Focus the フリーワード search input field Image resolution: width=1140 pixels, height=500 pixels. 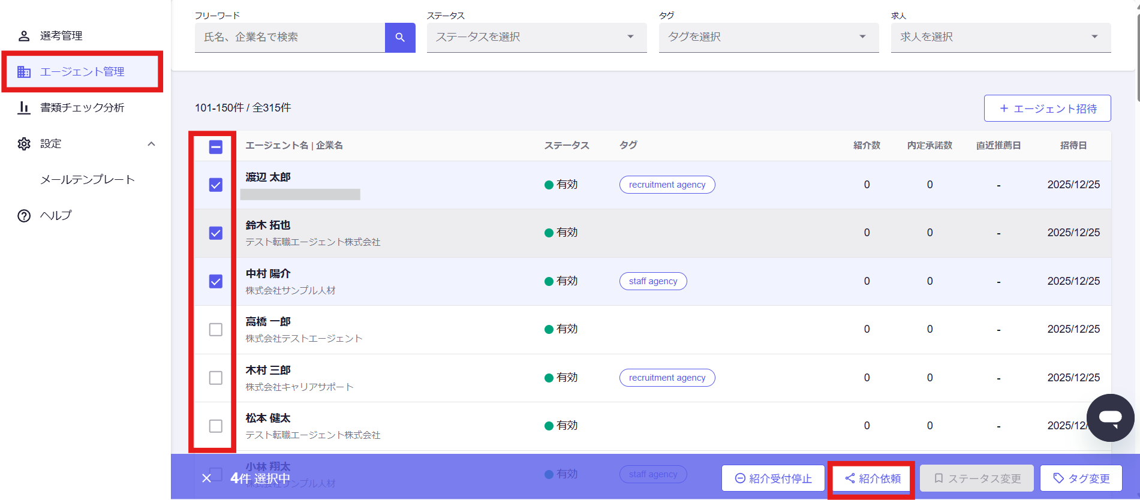(x=290, y=37)
